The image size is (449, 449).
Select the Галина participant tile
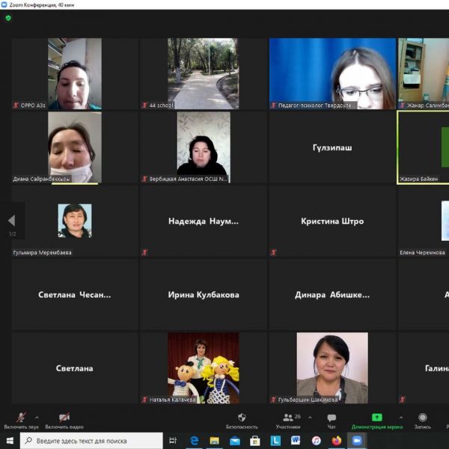[424, 368]
